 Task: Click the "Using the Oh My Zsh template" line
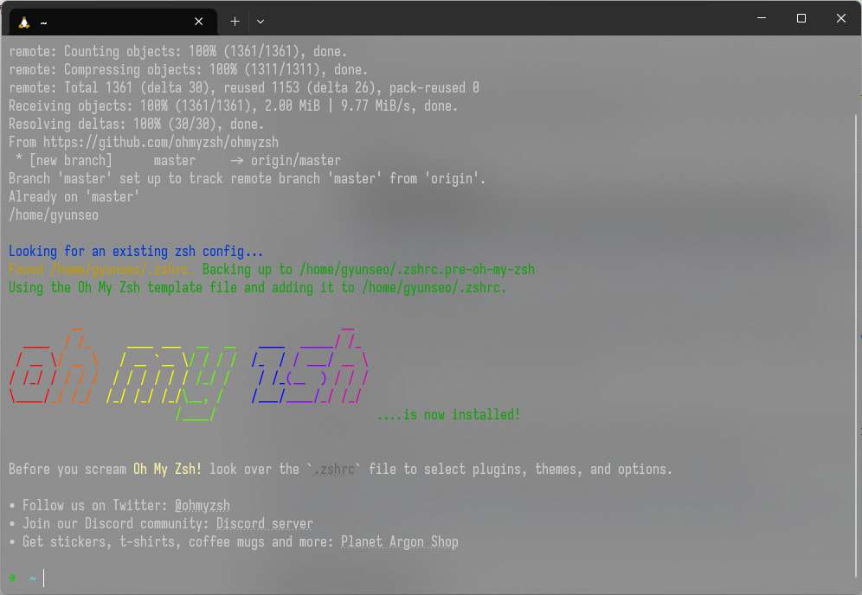point(257,287)
